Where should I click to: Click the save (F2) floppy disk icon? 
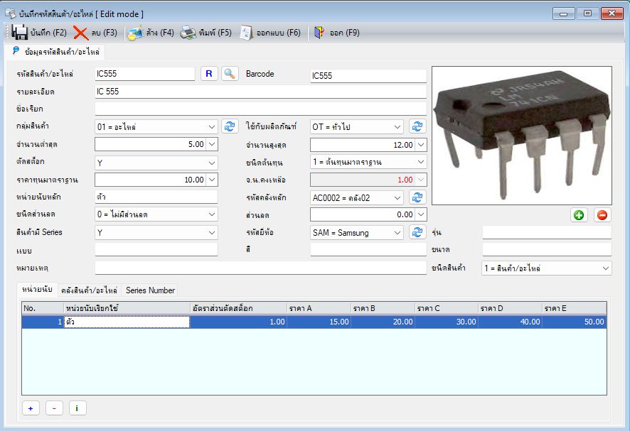tap(19, 33)
